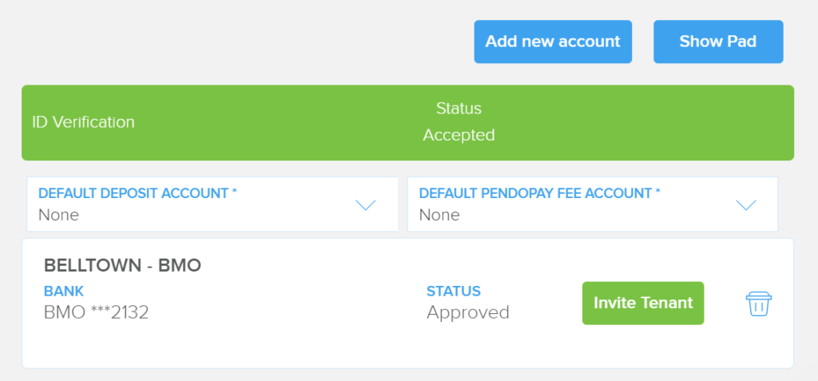Delete the BELLTOWN - BMO account via trash icon
Viewport: 818px width, 381px height.
759,304
